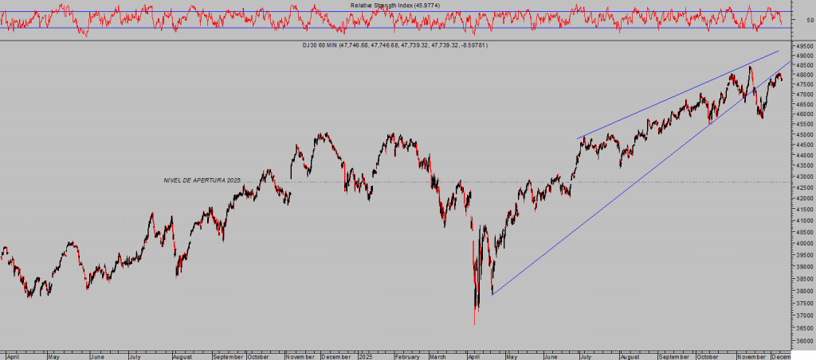Viewport: 816px width, 360px height.
Task: Click the April label at time axis start
Action: tap(13, 356)
